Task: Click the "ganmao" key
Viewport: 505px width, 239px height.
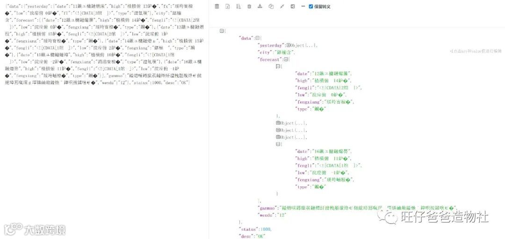Action: click(268, 208)
